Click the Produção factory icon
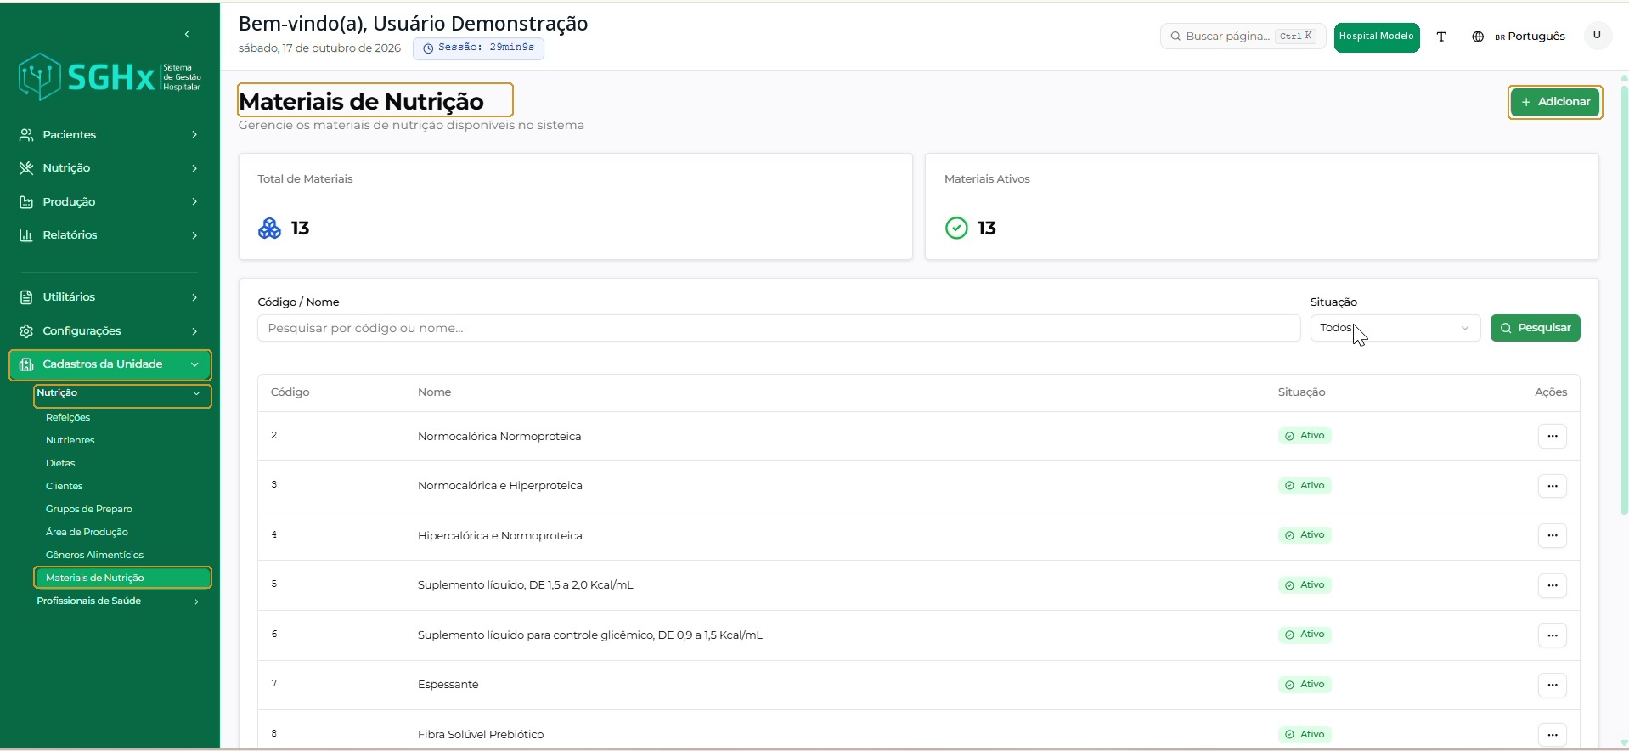The image size is (1629, 751). coord(26,202)
